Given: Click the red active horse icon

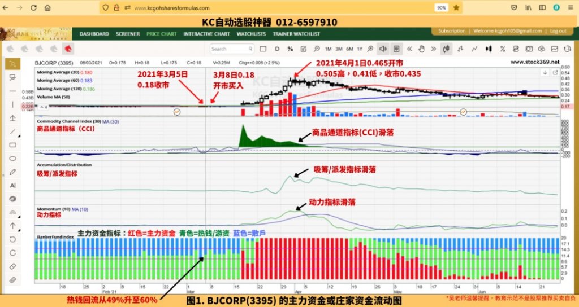Looking at the screenshot, I should pos(68,49).
